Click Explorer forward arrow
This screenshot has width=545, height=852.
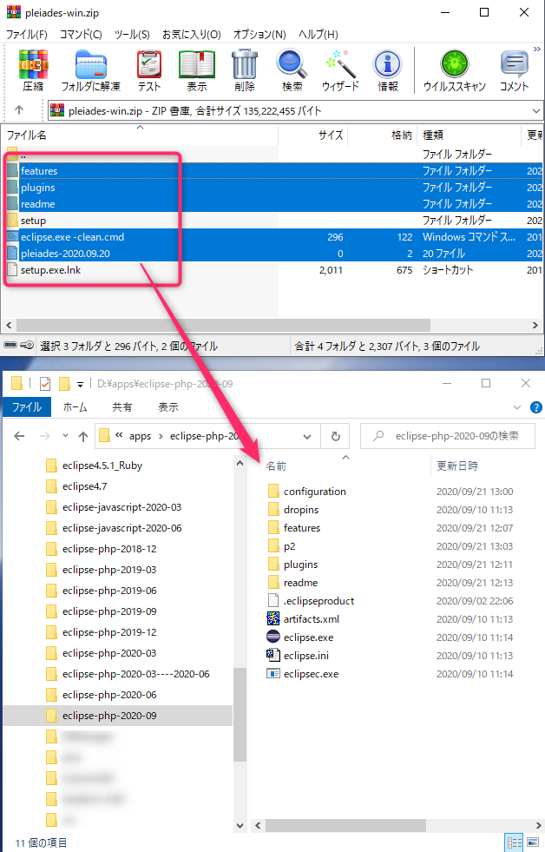pos(45,436)
